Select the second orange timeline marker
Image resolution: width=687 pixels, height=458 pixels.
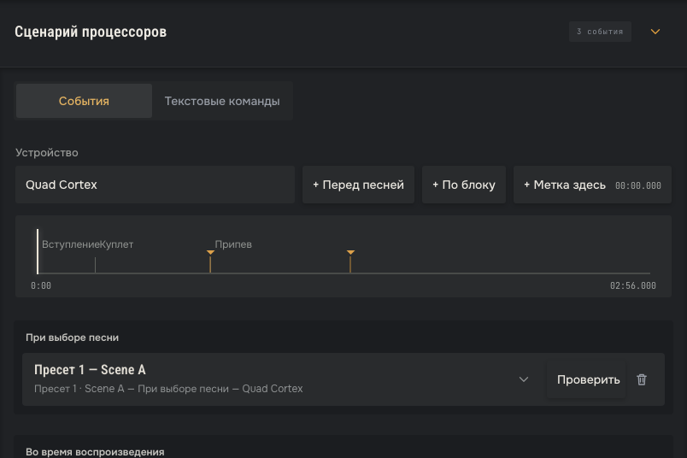coord(350,261)
